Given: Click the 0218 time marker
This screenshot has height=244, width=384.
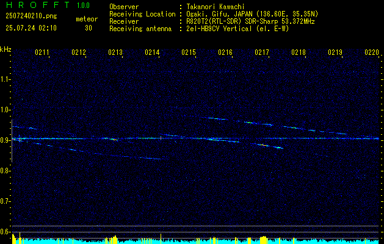Looking at the screenshot, I should click(x=299, y=52).
